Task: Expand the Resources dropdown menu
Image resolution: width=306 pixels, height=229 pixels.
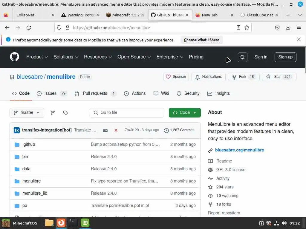Action: coord(98,57)
